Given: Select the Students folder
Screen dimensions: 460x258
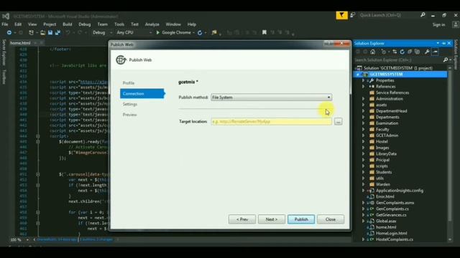Looking at the screenshot, I should click(384, 172).
